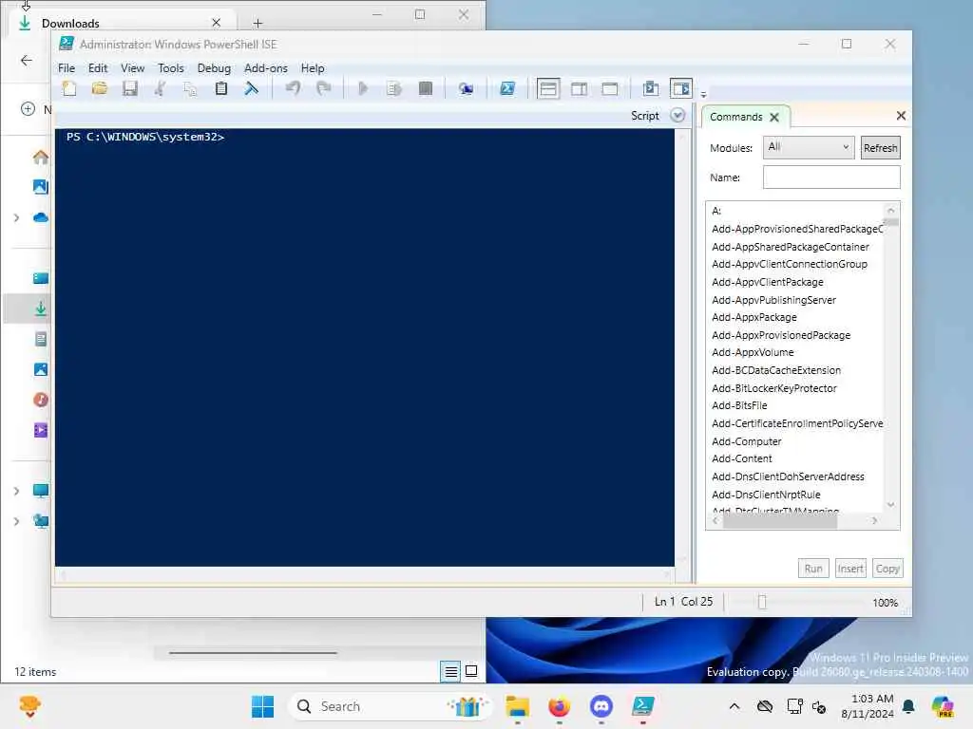Click the command Name input field
This screenshot has height=729, width=973.
831,178
